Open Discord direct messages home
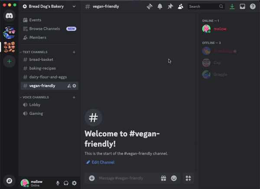The height and width of the screenshot is (189, 260). [x=9, y=16]
